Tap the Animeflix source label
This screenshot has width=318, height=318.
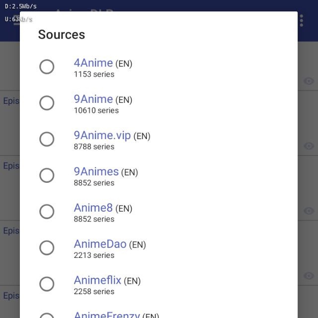(x=97, y=280)
